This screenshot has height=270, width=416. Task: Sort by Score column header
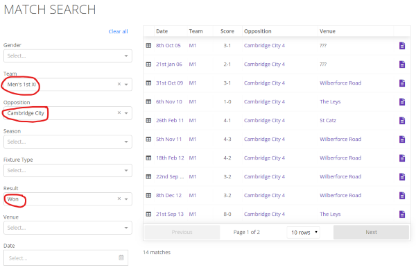tap(227, 31)
